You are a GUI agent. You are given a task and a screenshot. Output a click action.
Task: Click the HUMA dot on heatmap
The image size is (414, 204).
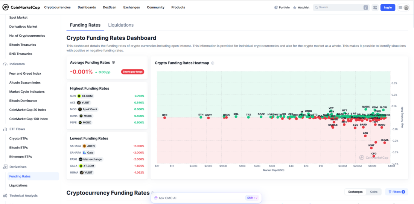pos(385,142)
